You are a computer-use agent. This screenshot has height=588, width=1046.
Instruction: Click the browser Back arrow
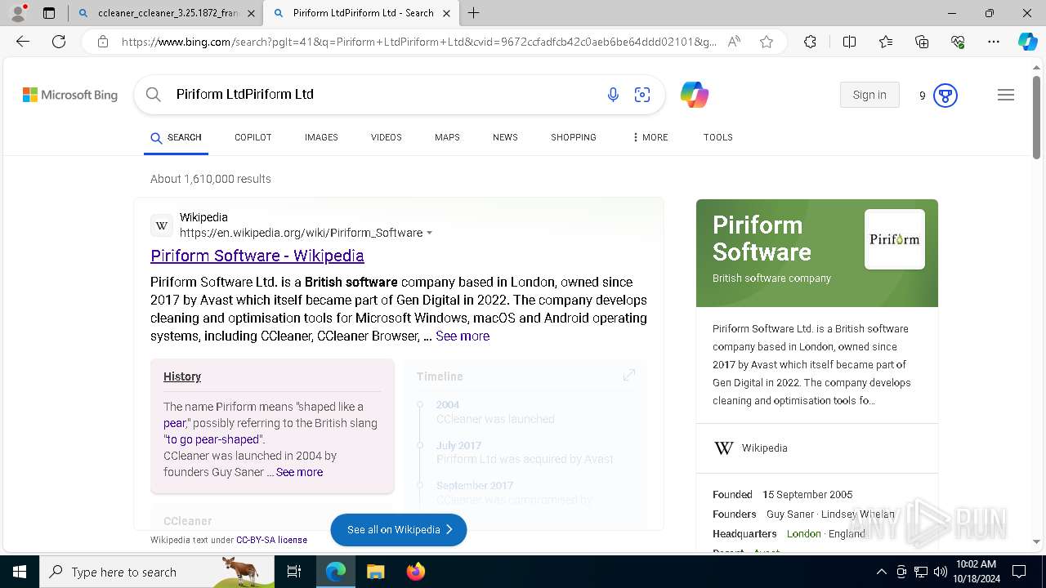[x=23, y=42]
